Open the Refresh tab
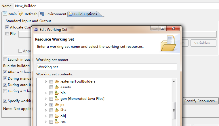Viewport: 219px width, 126px height. tap(28, 14)
